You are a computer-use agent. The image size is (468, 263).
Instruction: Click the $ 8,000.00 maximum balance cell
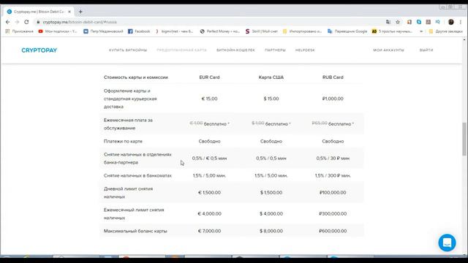coord(271,231)
